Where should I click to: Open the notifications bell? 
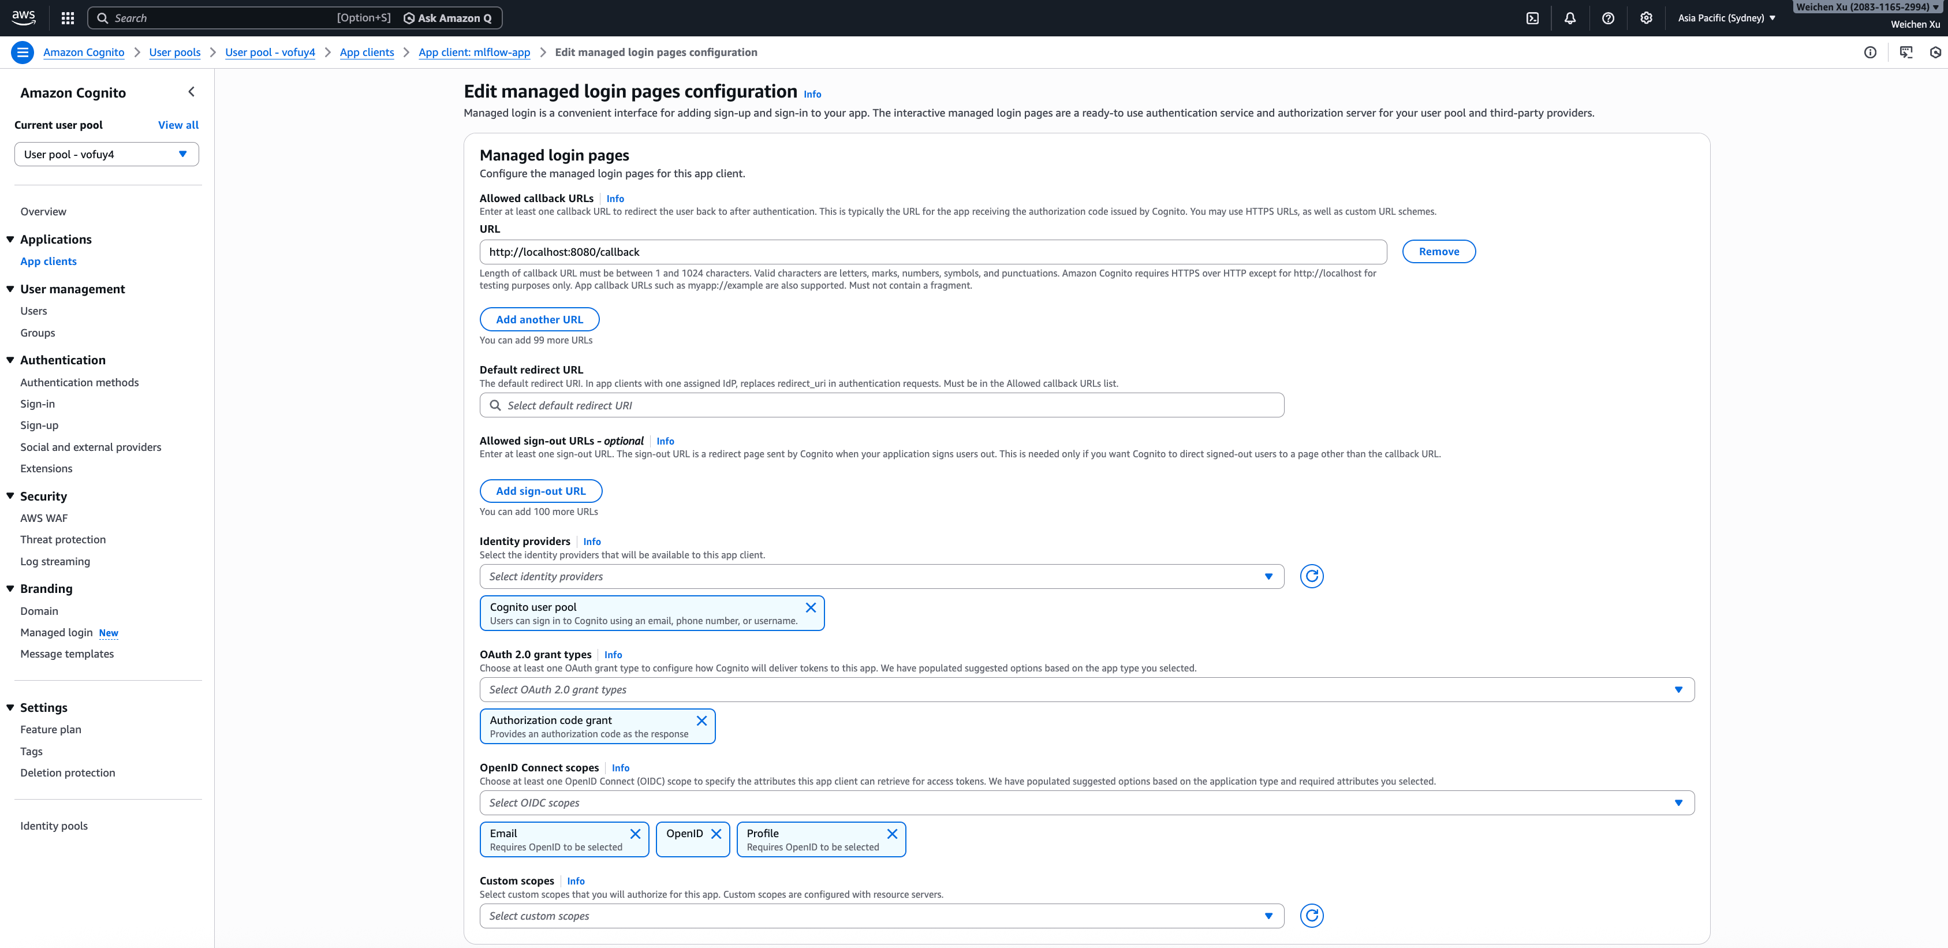tap(1570, 17)
